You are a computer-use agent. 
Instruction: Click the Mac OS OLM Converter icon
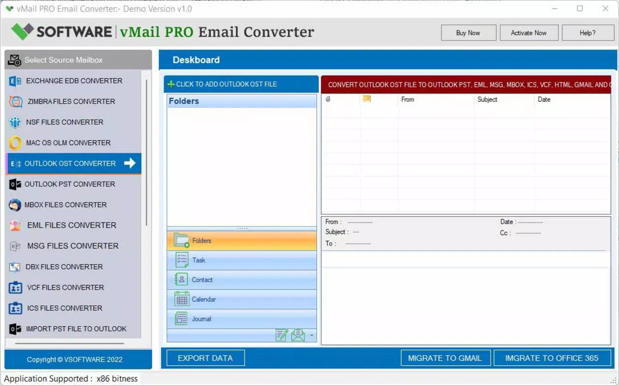(15, 143)
